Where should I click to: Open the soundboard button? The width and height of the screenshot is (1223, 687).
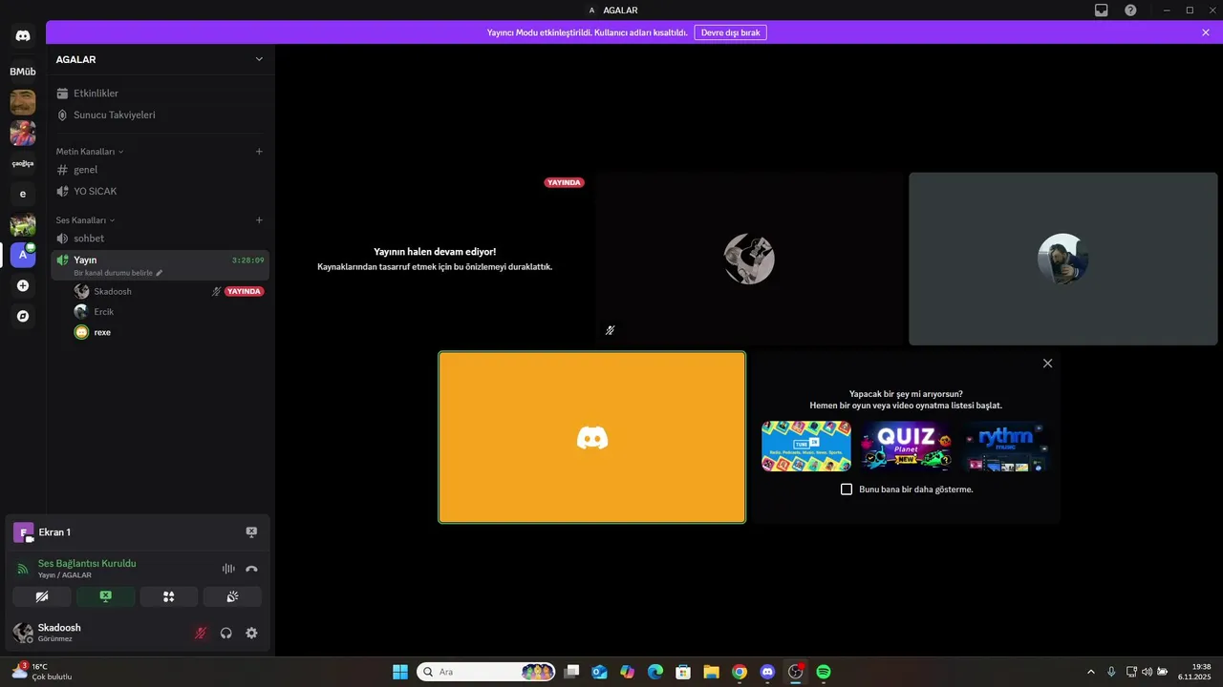click(232, 596)
